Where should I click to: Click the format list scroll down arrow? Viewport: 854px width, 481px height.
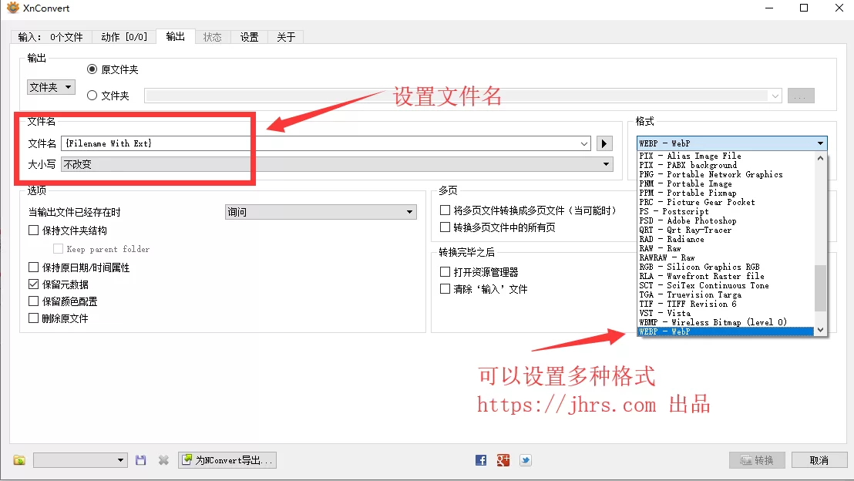[820, 330]
